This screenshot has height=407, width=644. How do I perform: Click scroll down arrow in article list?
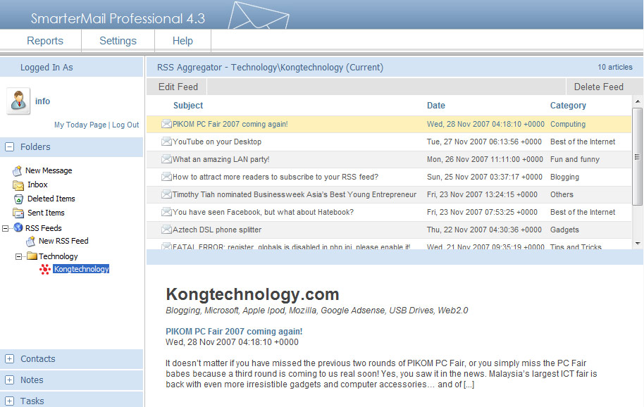638,242
